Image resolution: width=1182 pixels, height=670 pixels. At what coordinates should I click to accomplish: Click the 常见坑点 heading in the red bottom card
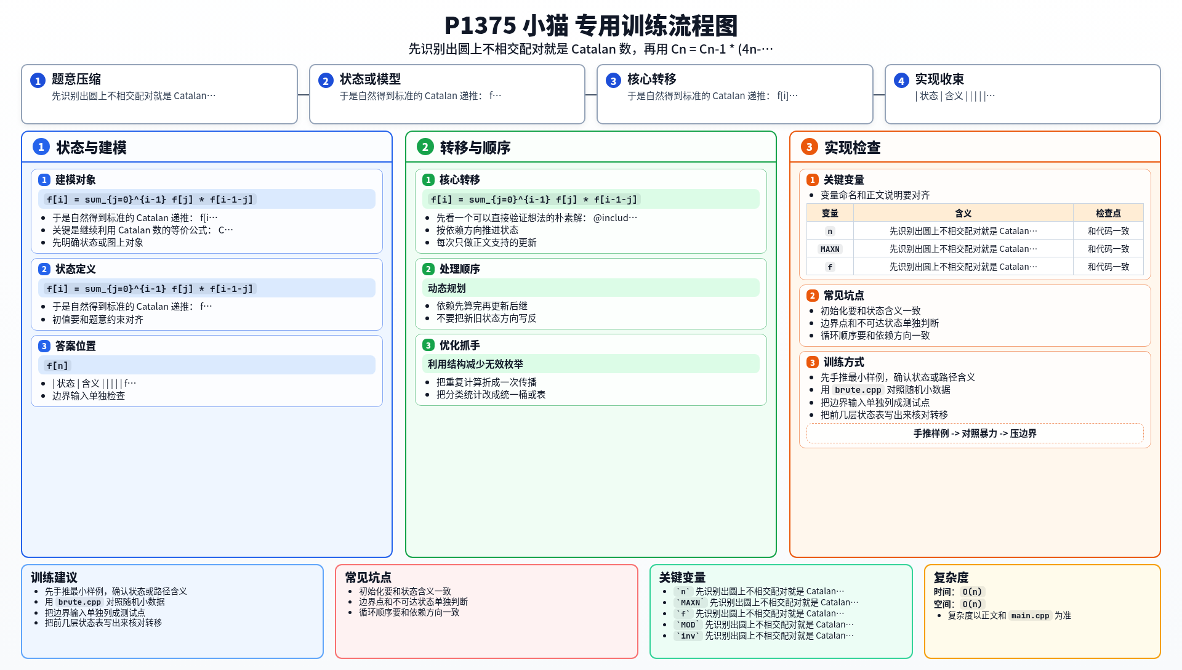368,578
